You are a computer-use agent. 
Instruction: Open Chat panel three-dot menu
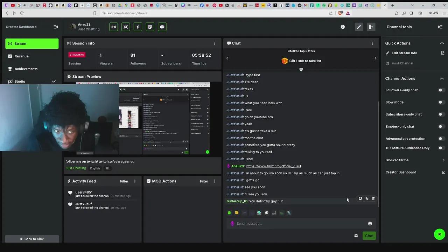pos(372,43)
